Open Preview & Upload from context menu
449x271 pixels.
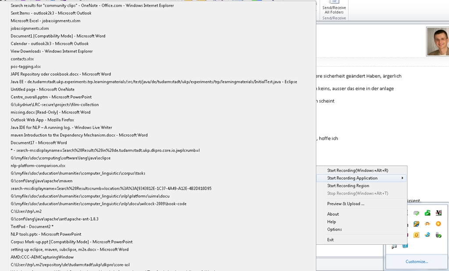346,203
